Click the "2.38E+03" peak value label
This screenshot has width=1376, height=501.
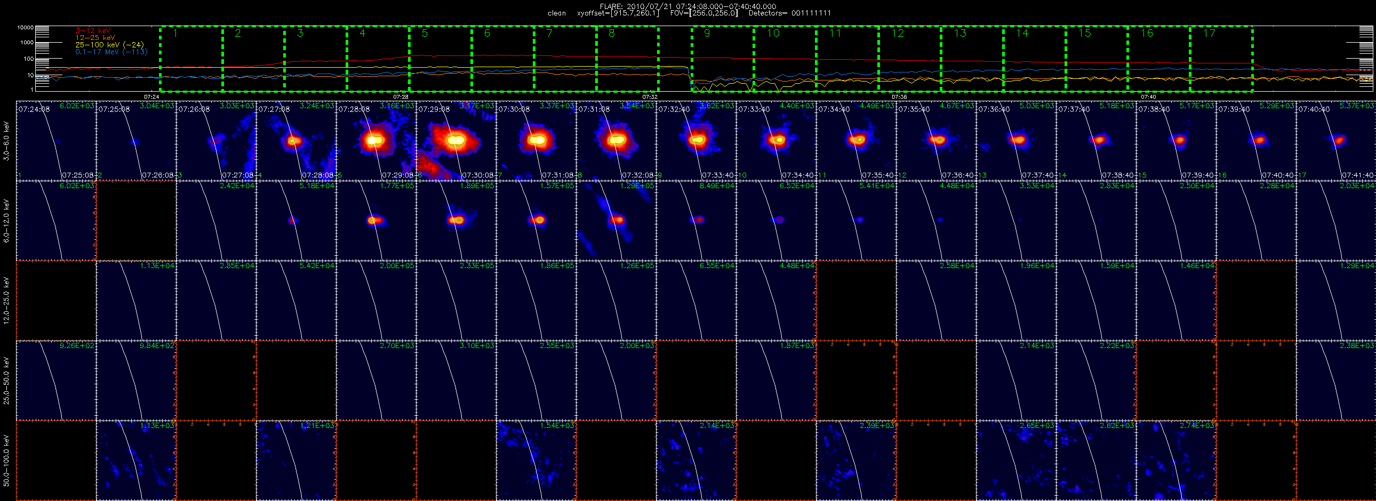point(1357,346)
